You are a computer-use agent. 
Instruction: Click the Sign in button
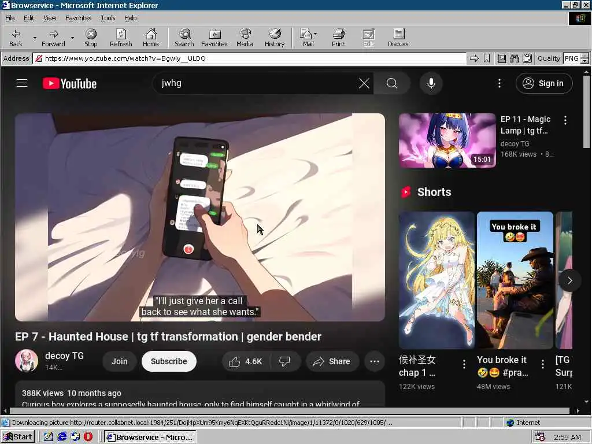[543, 83]
